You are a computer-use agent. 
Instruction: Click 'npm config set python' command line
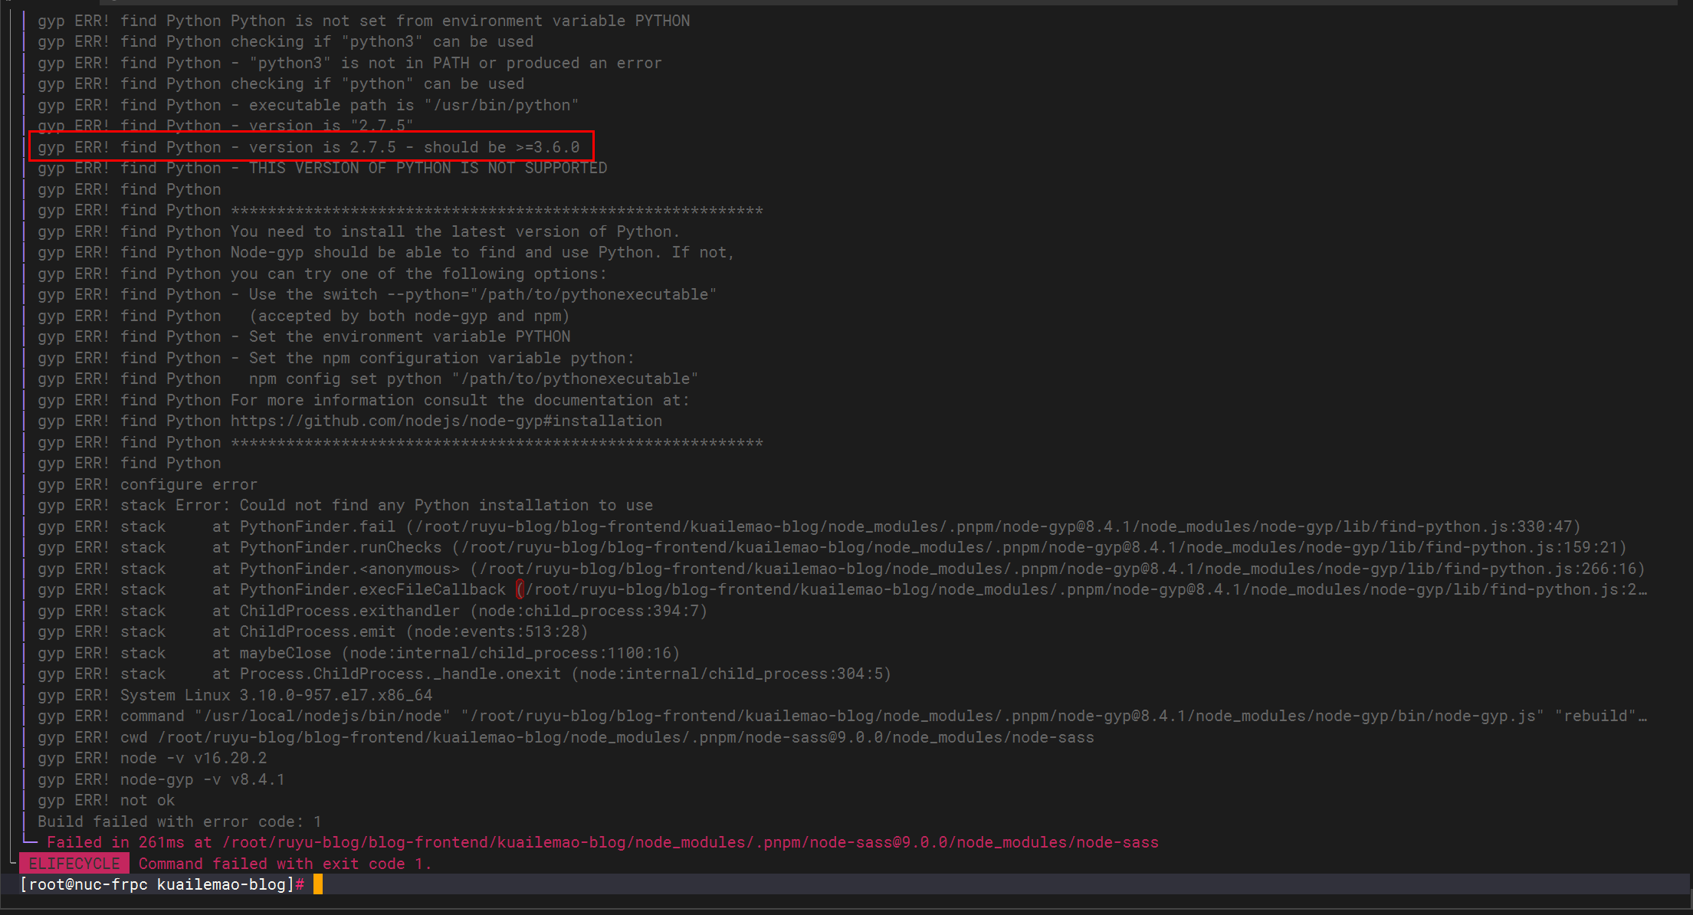click(x=368, y=379)
